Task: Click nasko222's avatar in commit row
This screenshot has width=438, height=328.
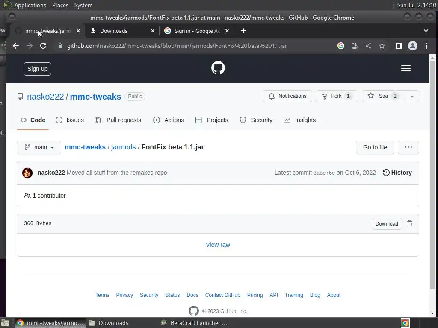Action: (x=27, y=173)
